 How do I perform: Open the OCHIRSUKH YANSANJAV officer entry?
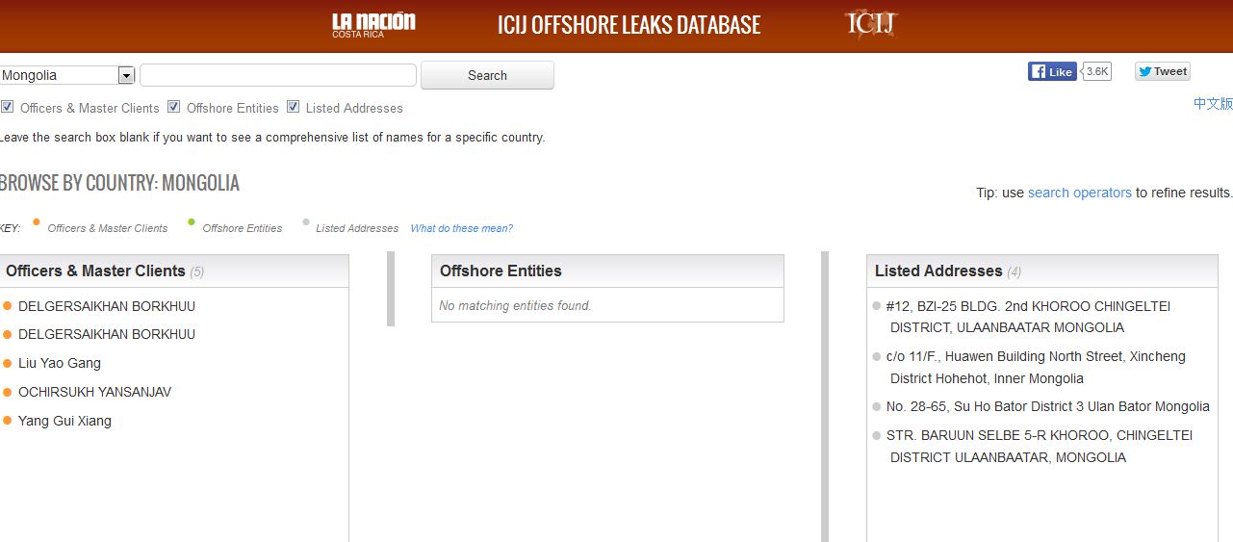tap(97, 392)
